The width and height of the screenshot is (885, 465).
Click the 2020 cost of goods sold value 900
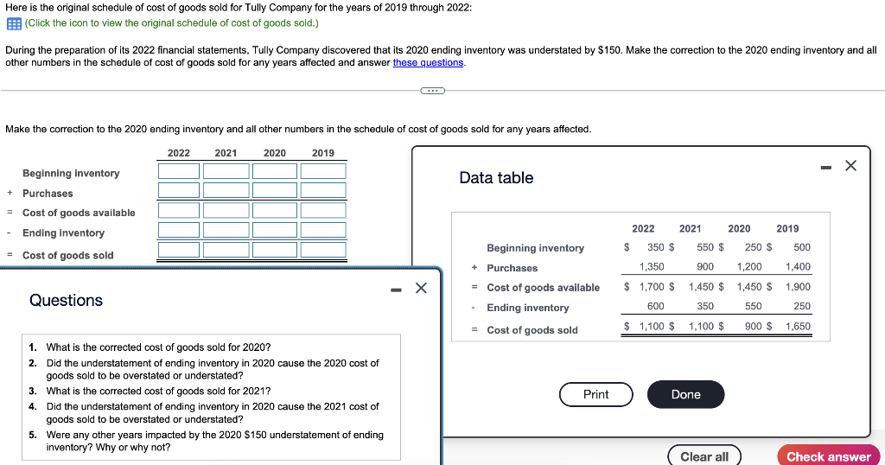click(753, 326)
